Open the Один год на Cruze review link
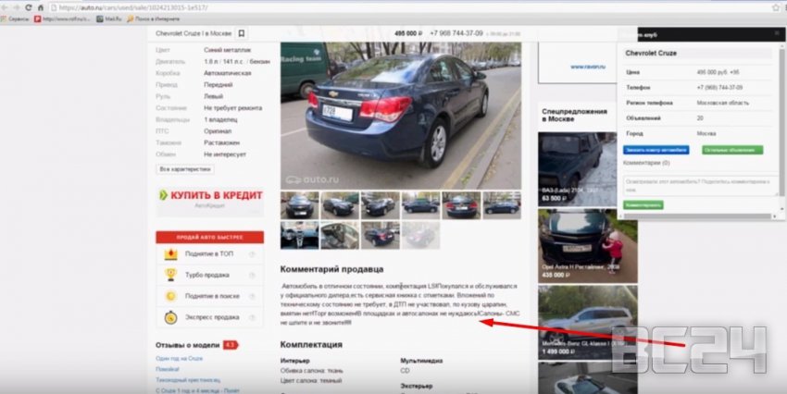The image size is (787, 394). (179, 358)
